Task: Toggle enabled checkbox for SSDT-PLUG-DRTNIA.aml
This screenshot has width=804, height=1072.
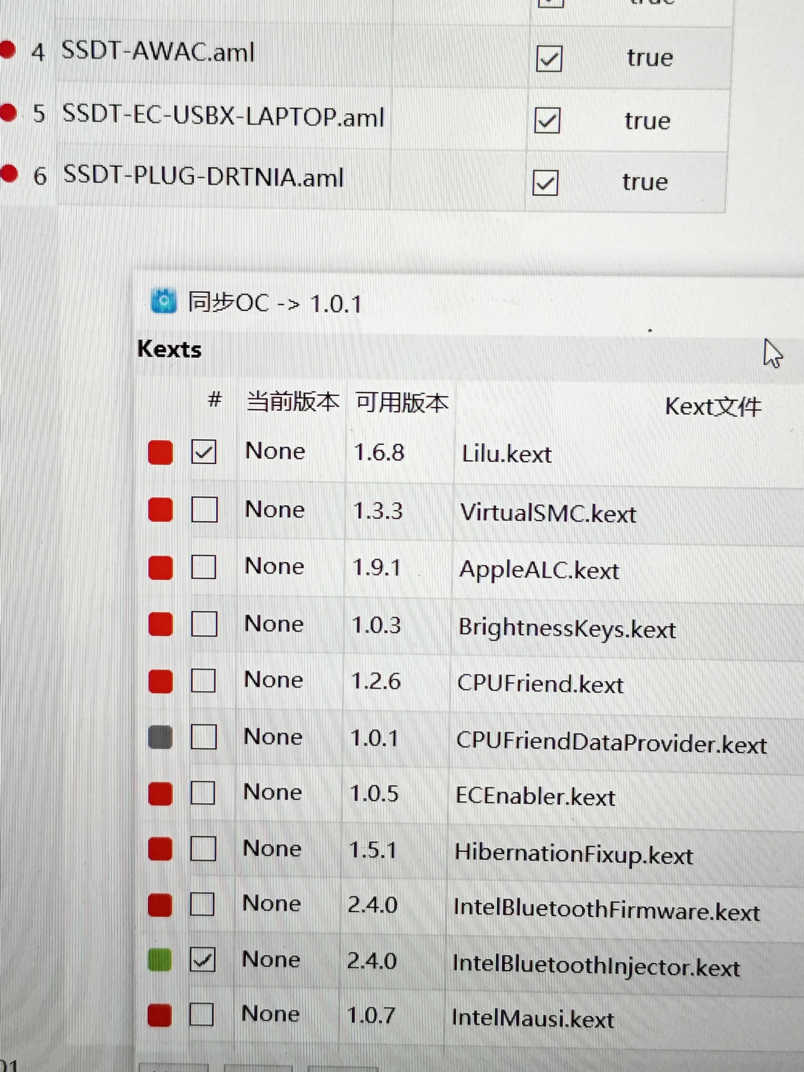Action: [545, 183]
